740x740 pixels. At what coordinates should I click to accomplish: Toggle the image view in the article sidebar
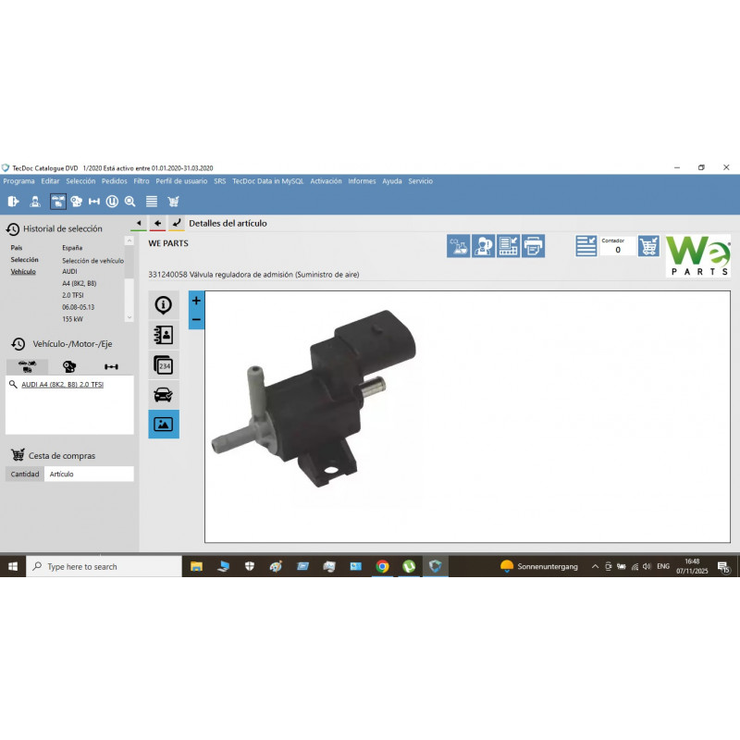click(x=164, y=425)
